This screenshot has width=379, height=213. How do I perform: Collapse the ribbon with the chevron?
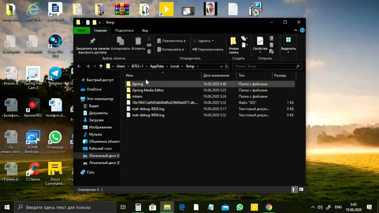pos(296,31)
